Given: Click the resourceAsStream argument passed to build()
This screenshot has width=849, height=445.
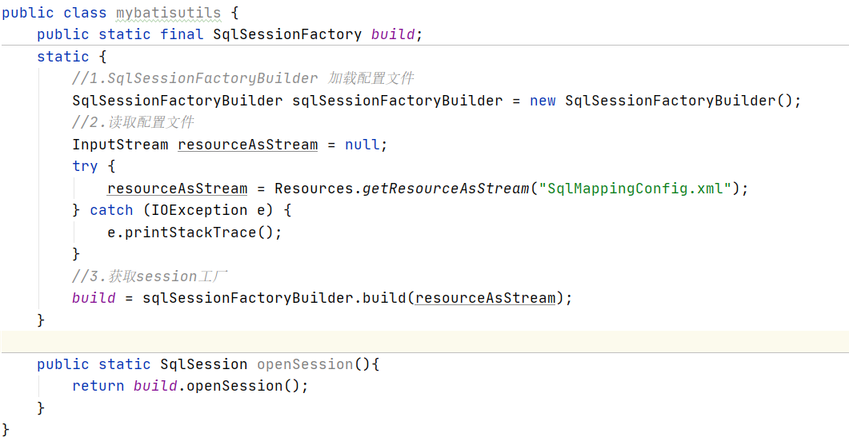Looking at the screenshot, I should 485,298.
